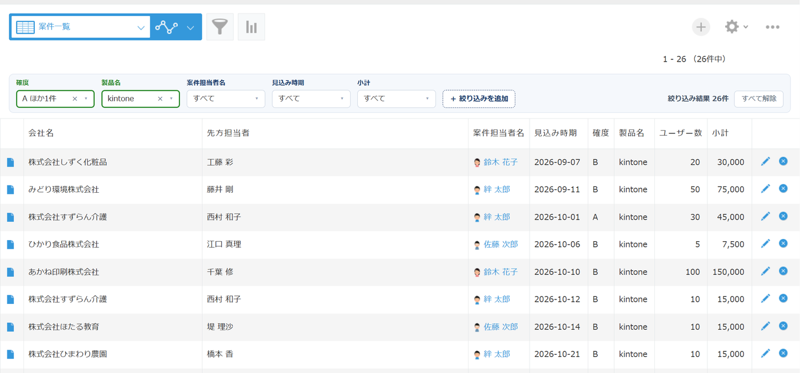
Task: Click the 確度 column header
Action: pyautogui.click(x=601, y=133)
